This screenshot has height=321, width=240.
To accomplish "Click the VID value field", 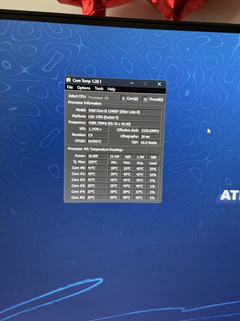I will (x=98, y=129).
